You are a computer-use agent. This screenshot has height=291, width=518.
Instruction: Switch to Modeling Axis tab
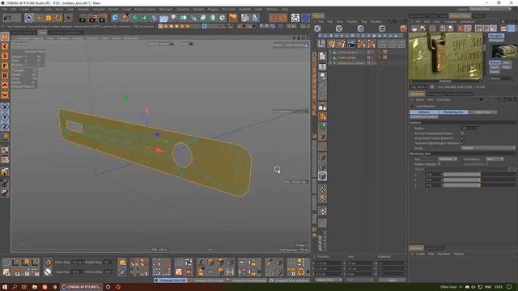pos(453,112)
